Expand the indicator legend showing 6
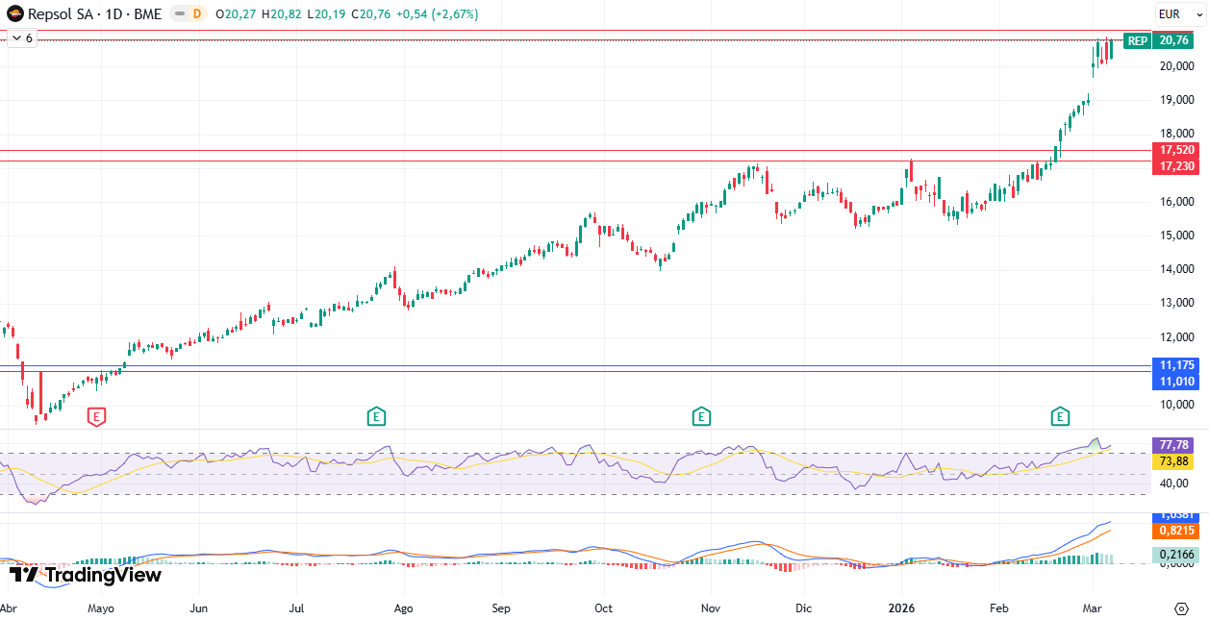Image resolution: width=1209 pixels, height=620 pixels. point(21,38)
